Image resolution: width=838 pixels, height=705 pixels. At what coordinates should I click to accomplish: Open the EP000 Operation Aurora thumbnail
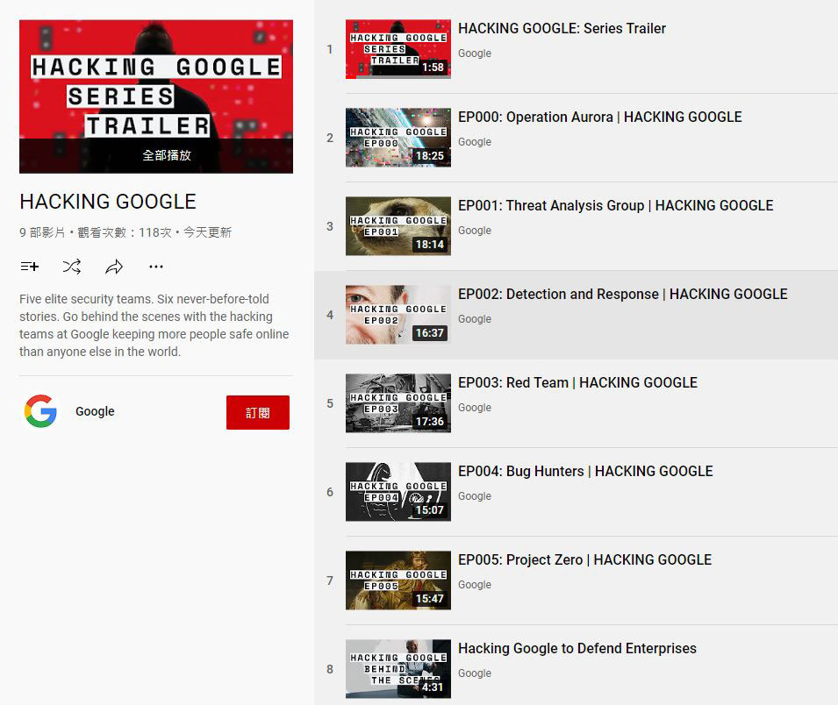[398, 138]
